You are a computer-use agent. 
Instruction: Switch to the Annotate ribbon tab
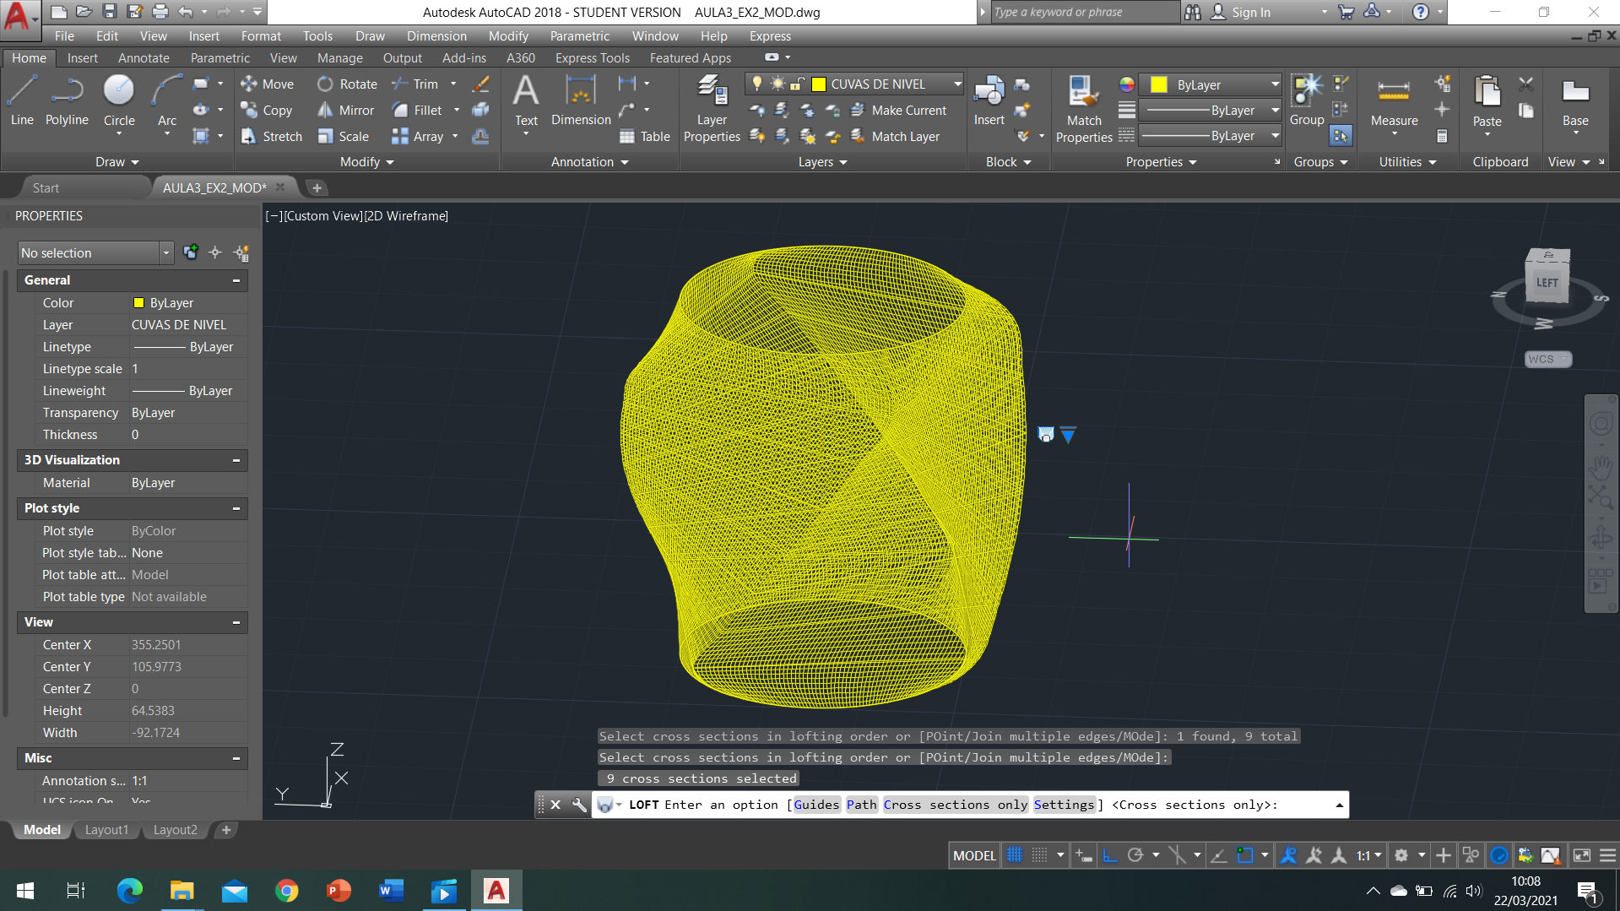144,58
